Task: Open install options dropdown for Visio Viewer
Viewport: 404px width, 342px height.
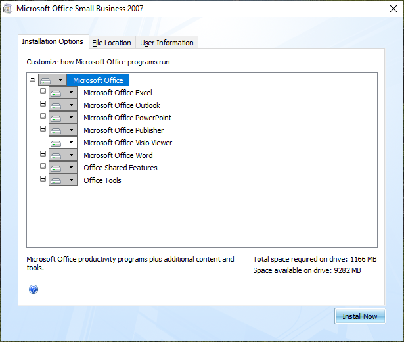Action: (63, 143)
